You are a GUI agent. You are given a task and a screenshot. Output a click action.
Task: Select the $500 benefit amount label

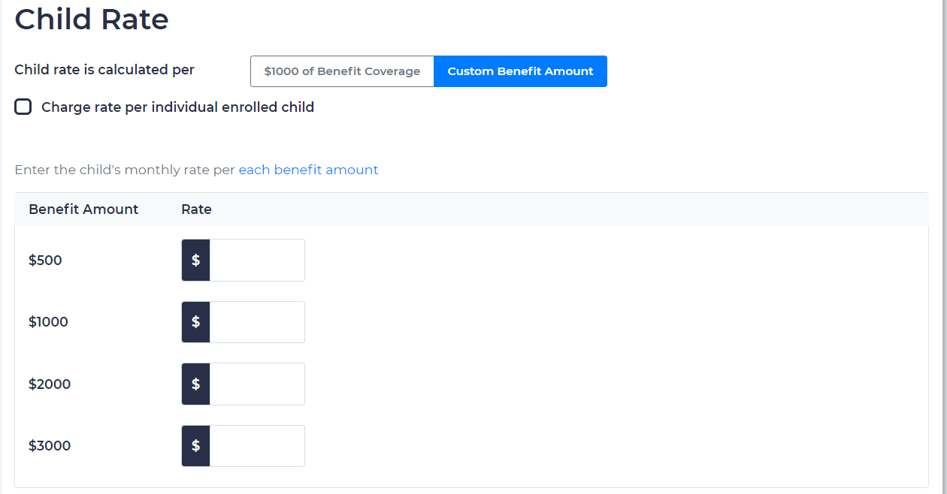46,260
